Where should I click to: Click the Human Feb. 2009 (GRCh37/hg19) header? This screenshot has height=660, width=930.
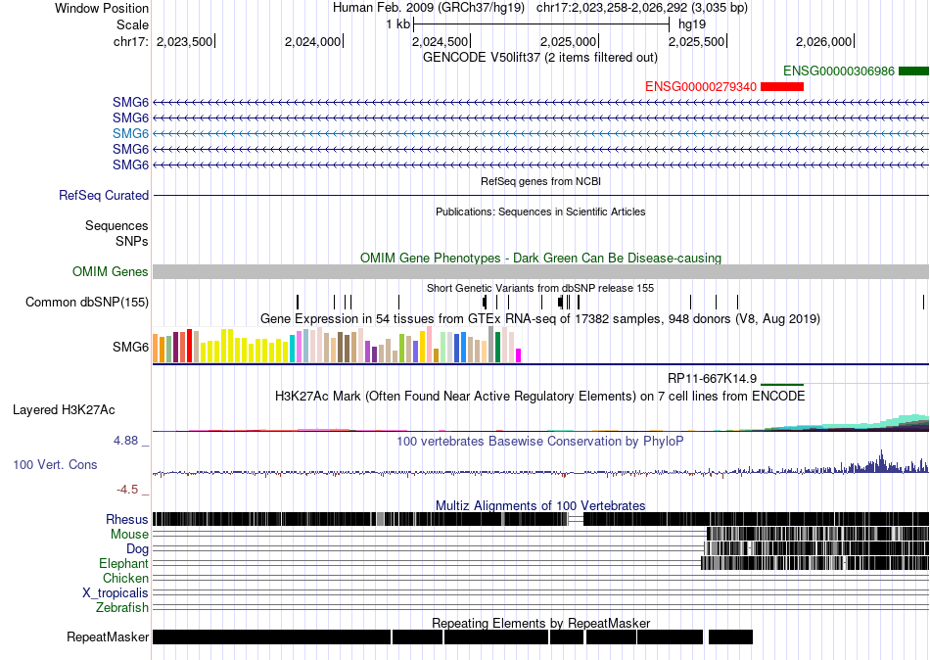pos(430,8)
